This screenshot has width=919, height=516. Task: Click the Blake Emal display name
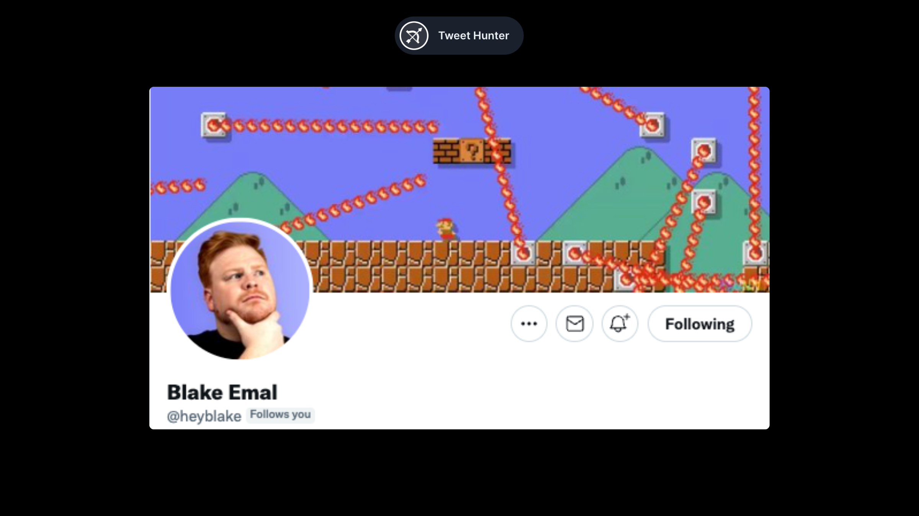pyautogui.click(x=222, y=392)
